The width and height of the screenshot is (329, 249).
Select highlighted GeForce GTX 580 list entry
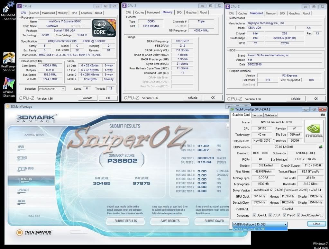pos(260,229)
